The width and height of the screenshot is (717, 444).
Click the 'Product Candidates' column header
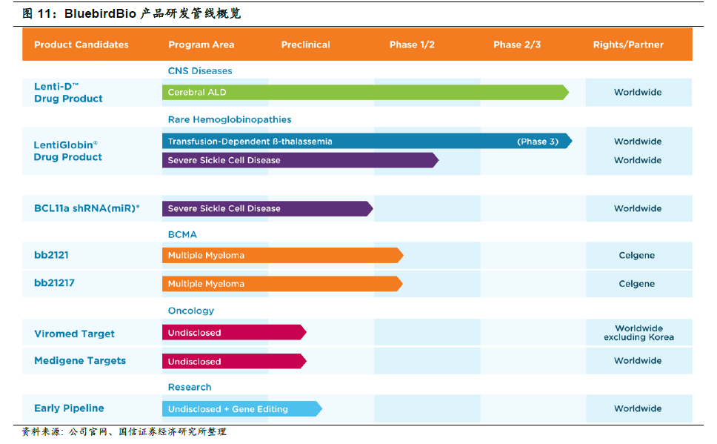[81, 45]
